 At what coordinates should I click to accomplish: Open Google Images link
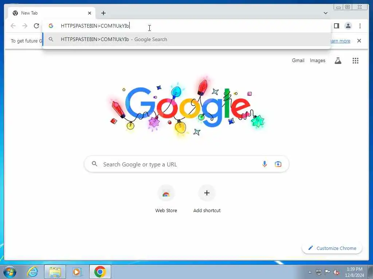tap(317, 61)
